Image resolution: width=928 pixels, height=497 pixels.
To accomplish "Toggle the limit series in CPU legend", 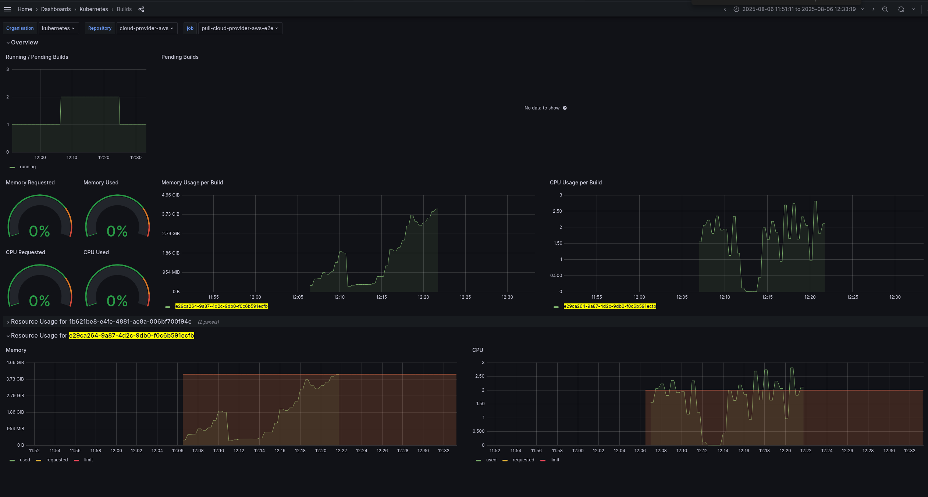I will click(555, 460).
